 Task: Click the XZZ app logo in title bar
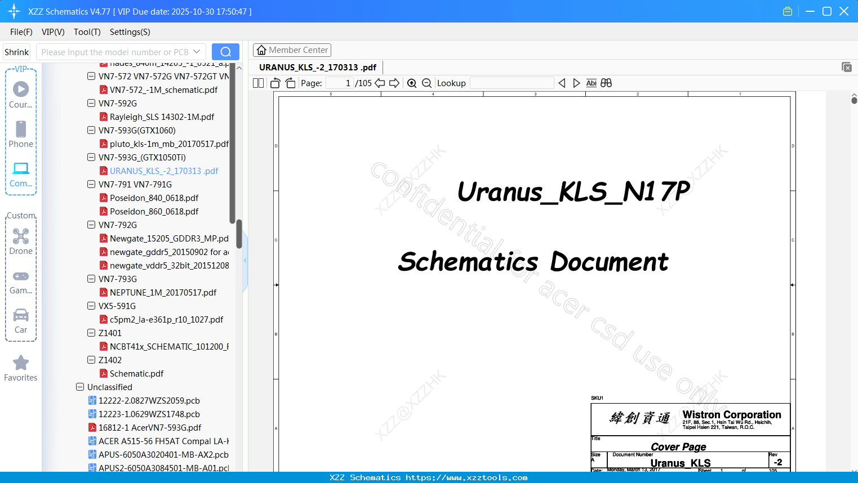click(14, 11)
